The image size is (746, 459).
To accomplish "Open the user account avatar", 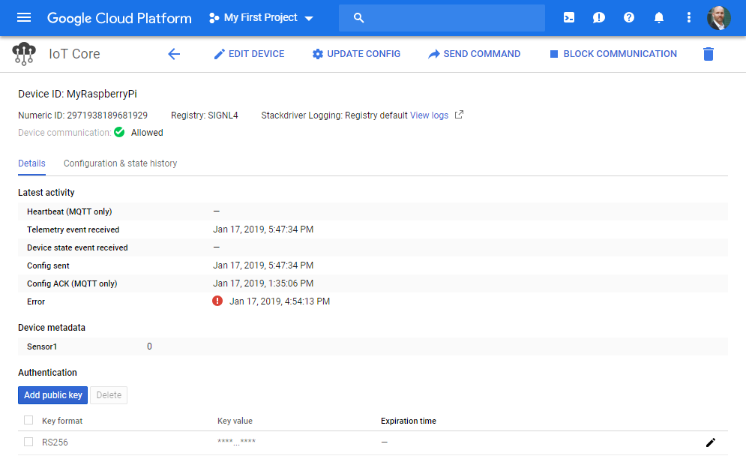I will pyautogui.click(x=718, y=18).
